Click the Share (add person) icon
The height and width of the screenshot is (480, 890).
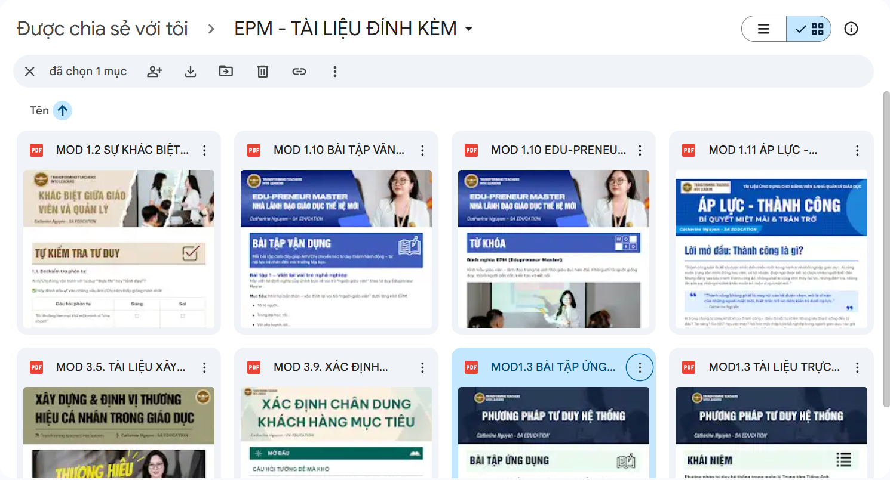click(x=155, y=72)
